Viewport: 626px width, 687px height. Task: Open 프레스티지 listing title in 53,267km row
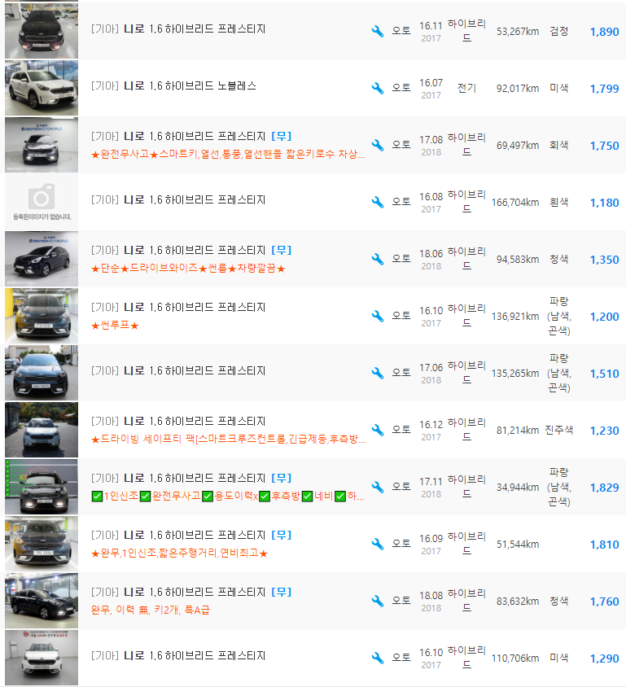point(178,29)
